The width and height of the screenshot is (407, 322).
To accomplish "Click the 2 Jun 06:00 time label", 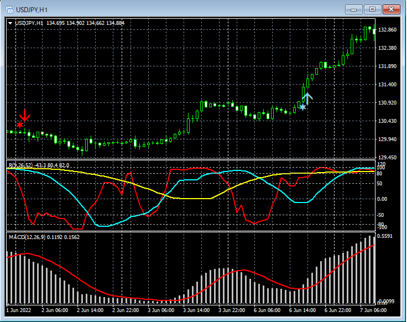I will click(x=55, y=310).
